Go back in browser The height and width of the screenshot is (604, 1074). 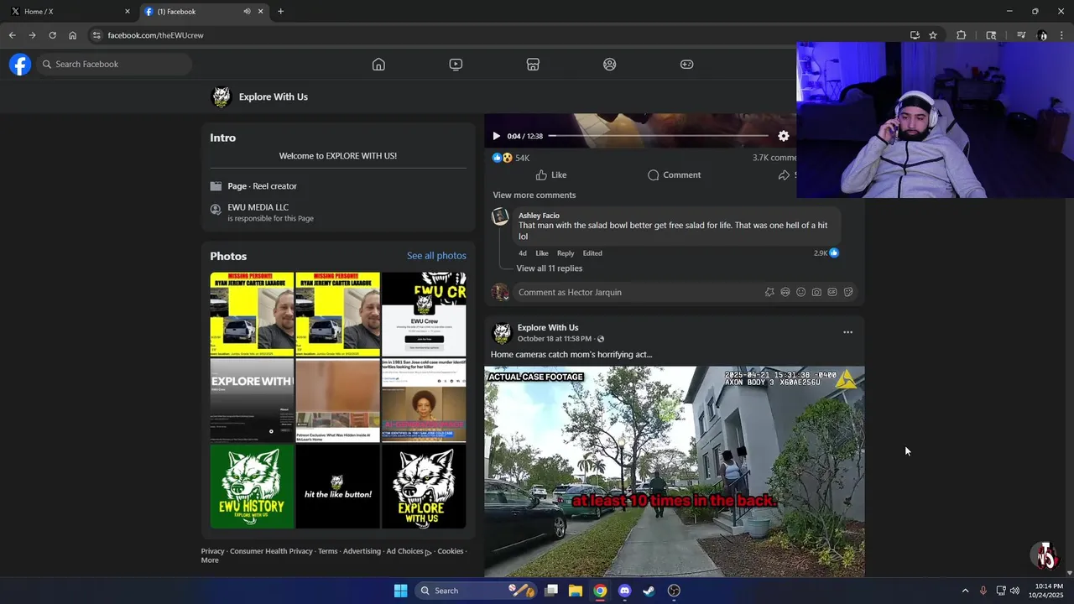[x=12, y=35]
